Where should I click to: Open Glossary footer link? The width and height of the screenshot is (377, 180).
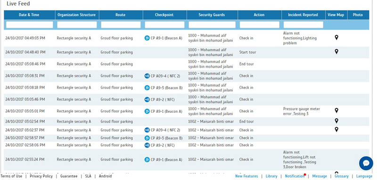click(x=341, y=176)
